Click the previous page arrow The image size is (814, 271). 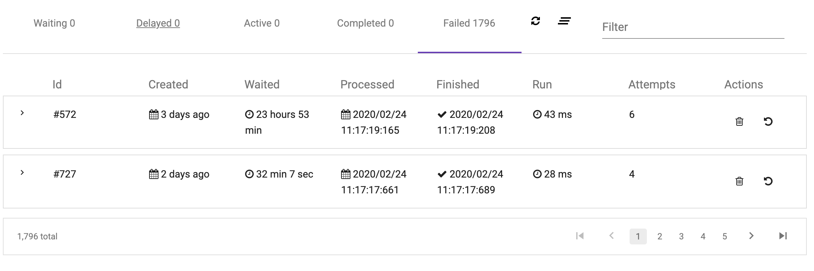pos(611,236)
